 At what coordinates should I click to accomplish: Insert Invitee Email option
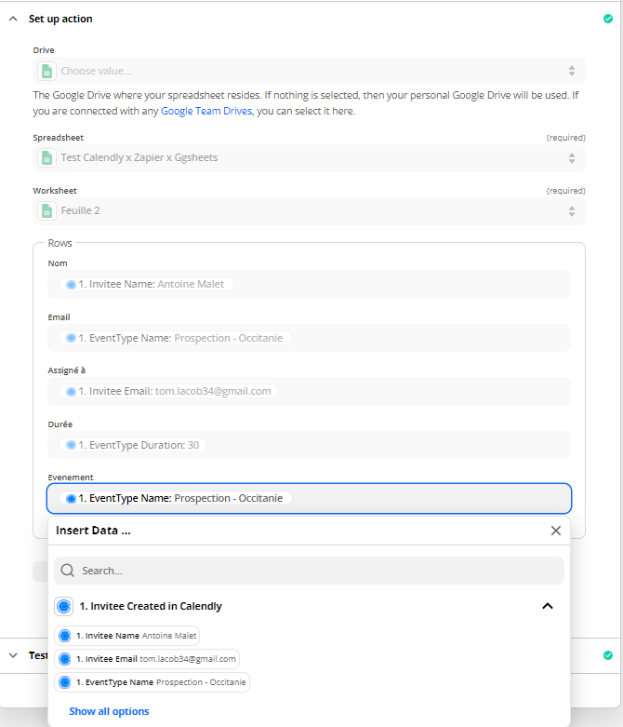click(147, 659)
